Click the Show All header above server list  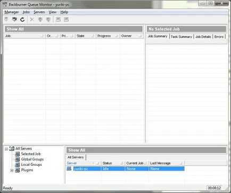146,150
